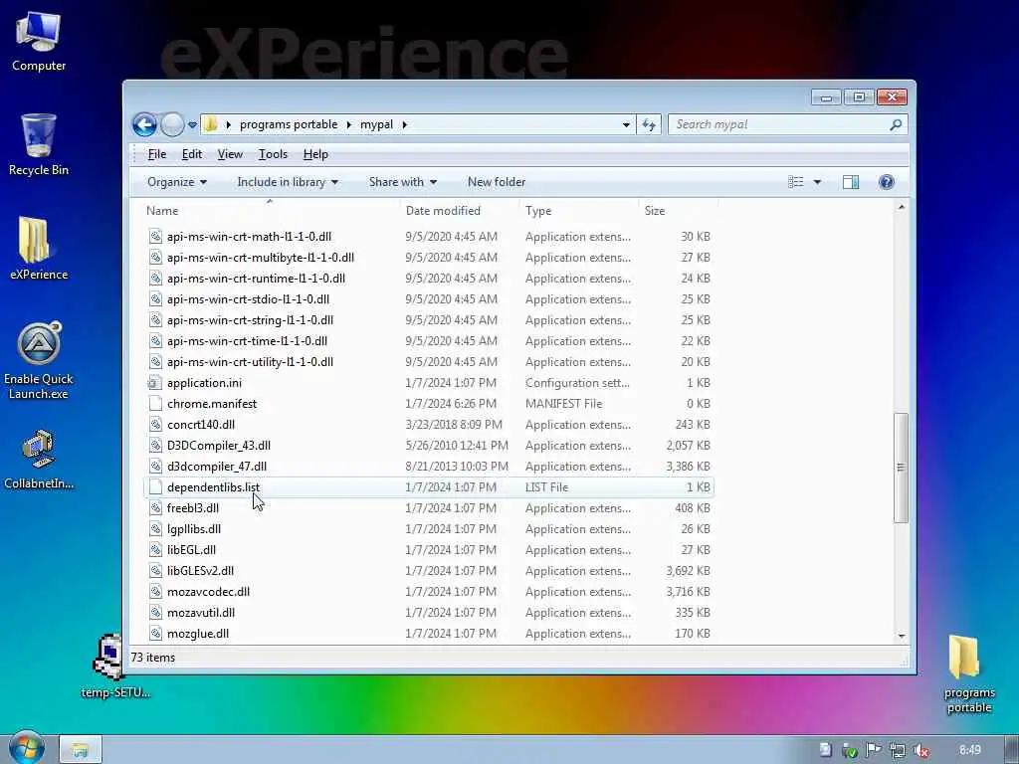The height and width of the screenshot is (764, 1019).
Task: Click the network tray icon
Action: (898, 750)
